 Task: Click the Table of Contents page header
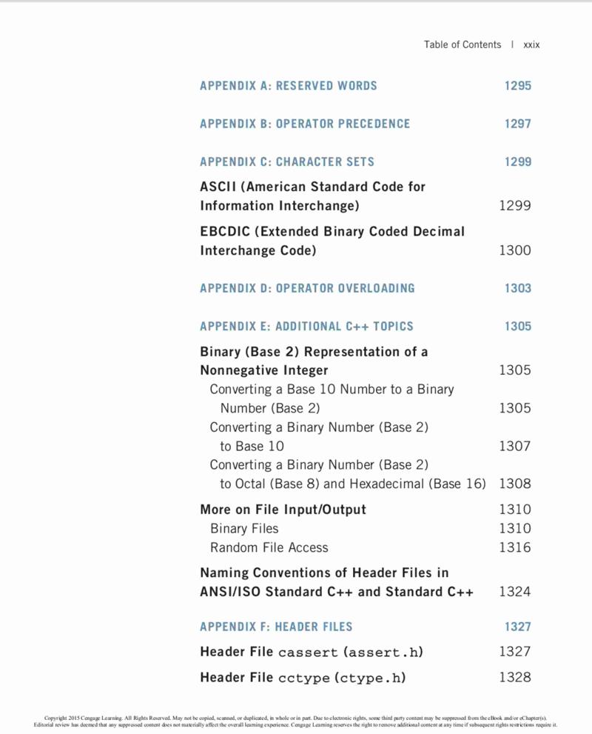coord(462,44)
